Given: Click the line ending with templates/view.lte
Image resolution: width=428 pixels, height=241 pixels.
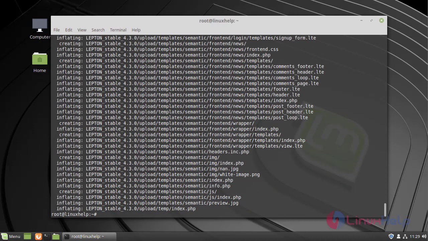Looking at the screenshot, I should coord(180,146).
